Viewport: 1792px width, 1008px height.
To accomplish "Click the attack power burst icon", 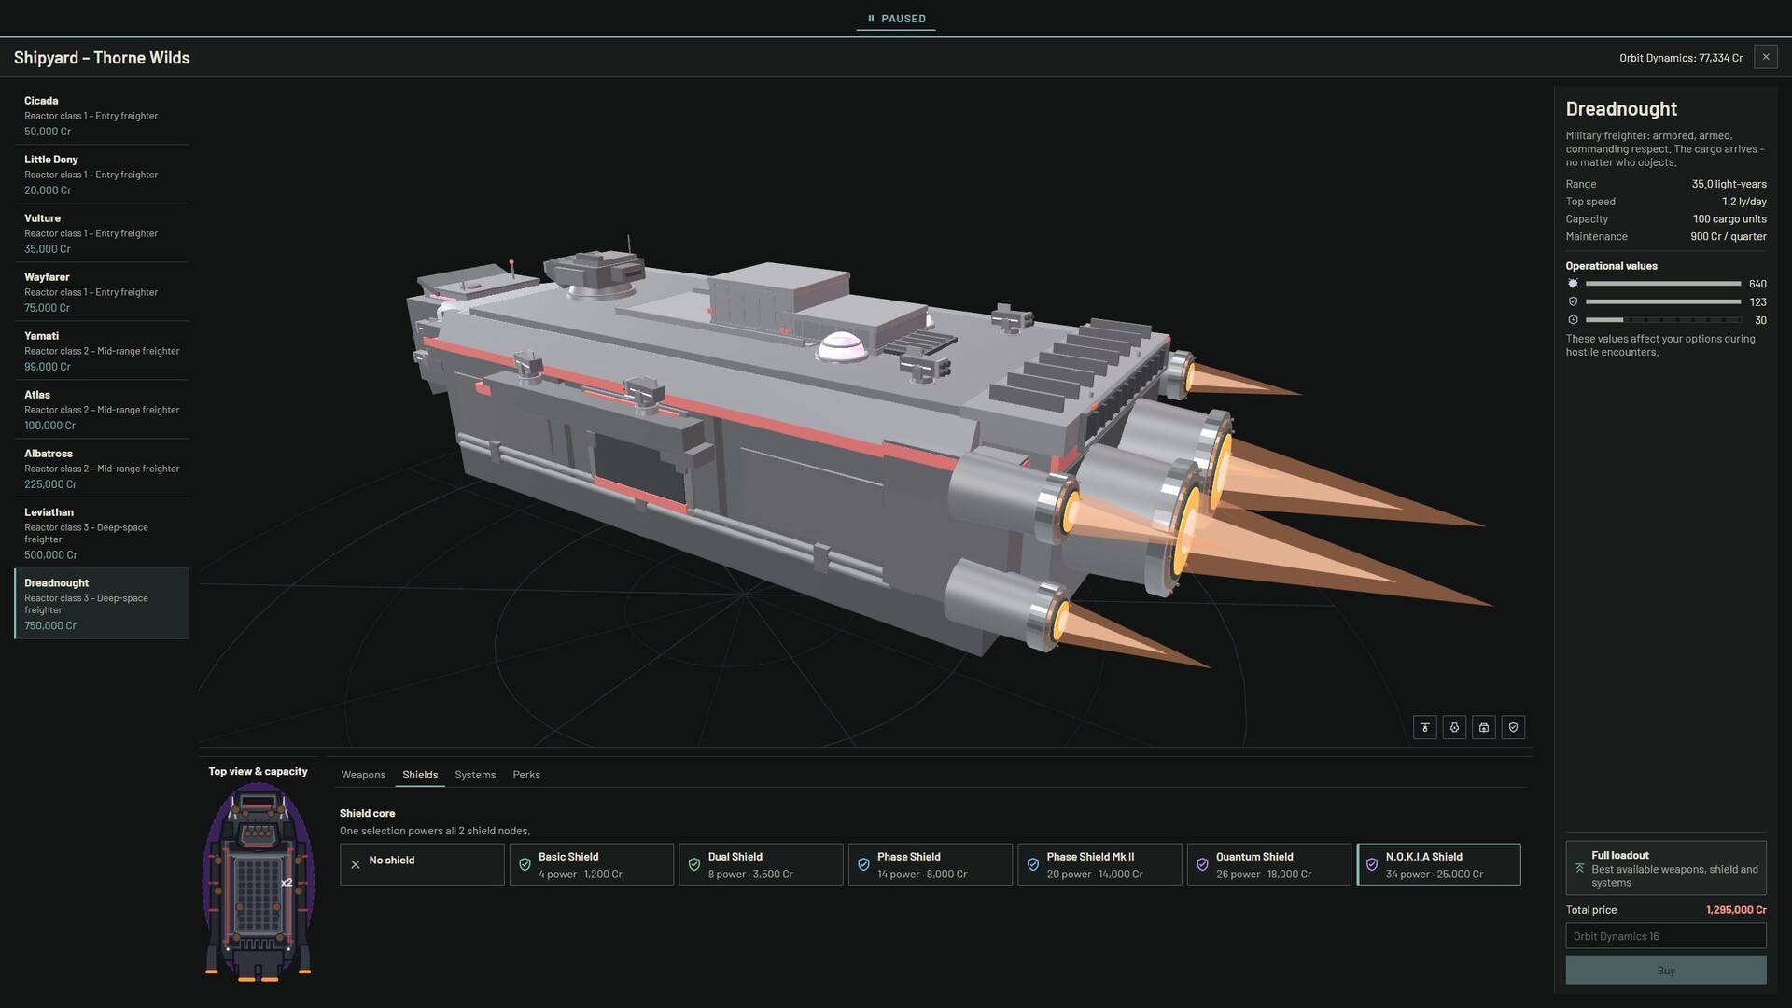I will click(x=1573, y=284).
